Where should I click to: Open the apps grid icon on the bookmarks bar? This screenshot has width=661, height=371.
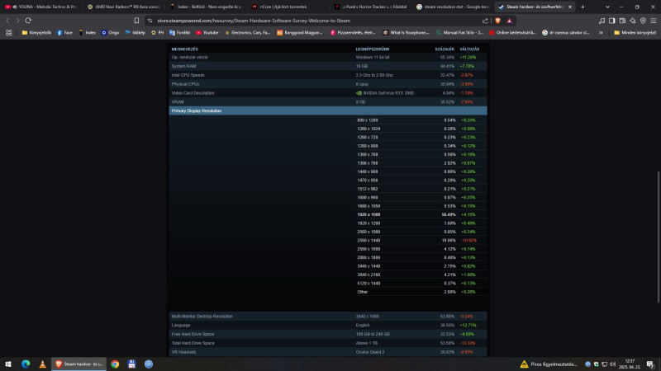point(9,32)
